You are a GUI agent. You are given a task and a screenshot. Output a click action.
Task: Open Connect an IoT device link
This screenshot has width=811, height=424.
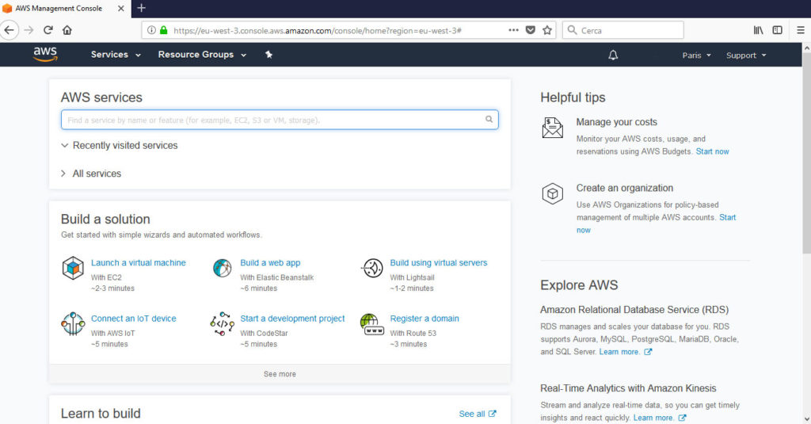[133, 319]
